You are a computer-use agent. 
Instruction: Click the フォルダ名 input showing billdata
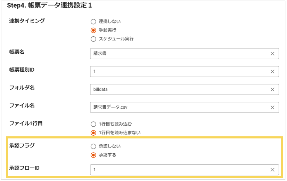pyautogui.click(x=177, y=89)
